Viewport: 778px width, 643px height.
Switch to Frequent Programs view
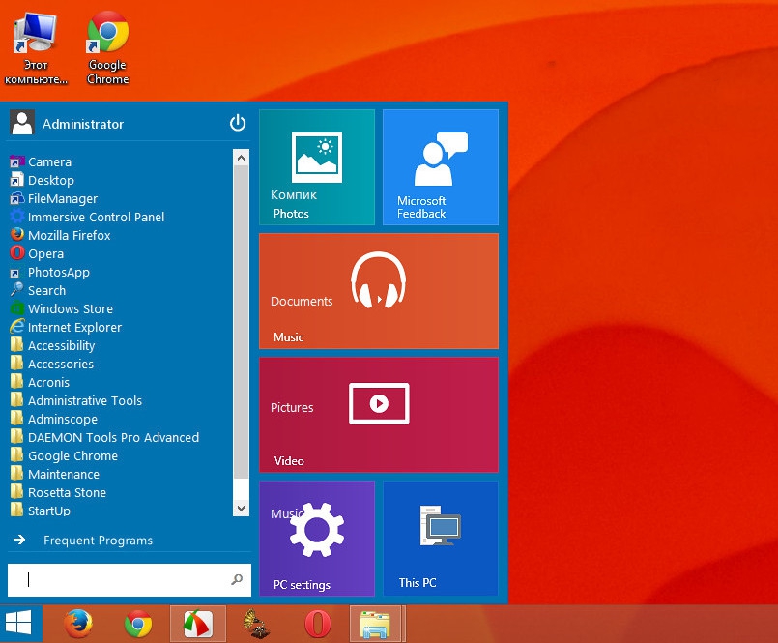point(83,541)
